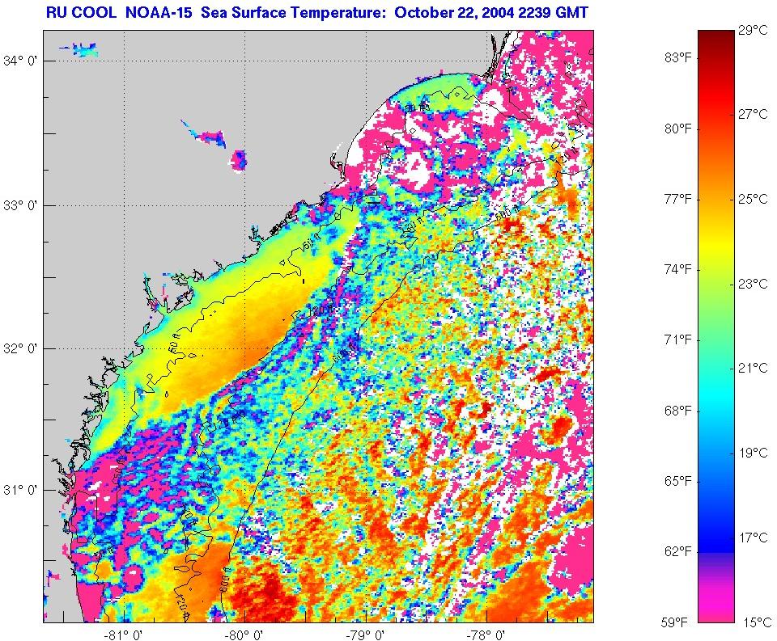Click the '27°C' colorbar label
The width and height of the screenshot is (777, 641).
[754, 114]
